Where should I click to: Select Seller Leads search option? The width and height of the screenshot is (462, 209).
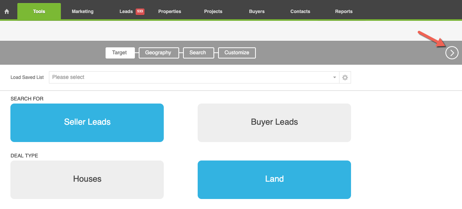[x=87, y=122]
